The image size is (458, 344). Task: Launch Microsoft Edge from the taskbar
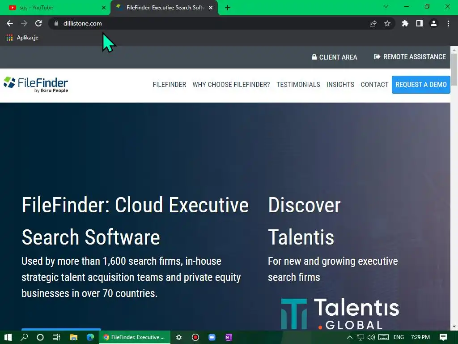point(90,337)
